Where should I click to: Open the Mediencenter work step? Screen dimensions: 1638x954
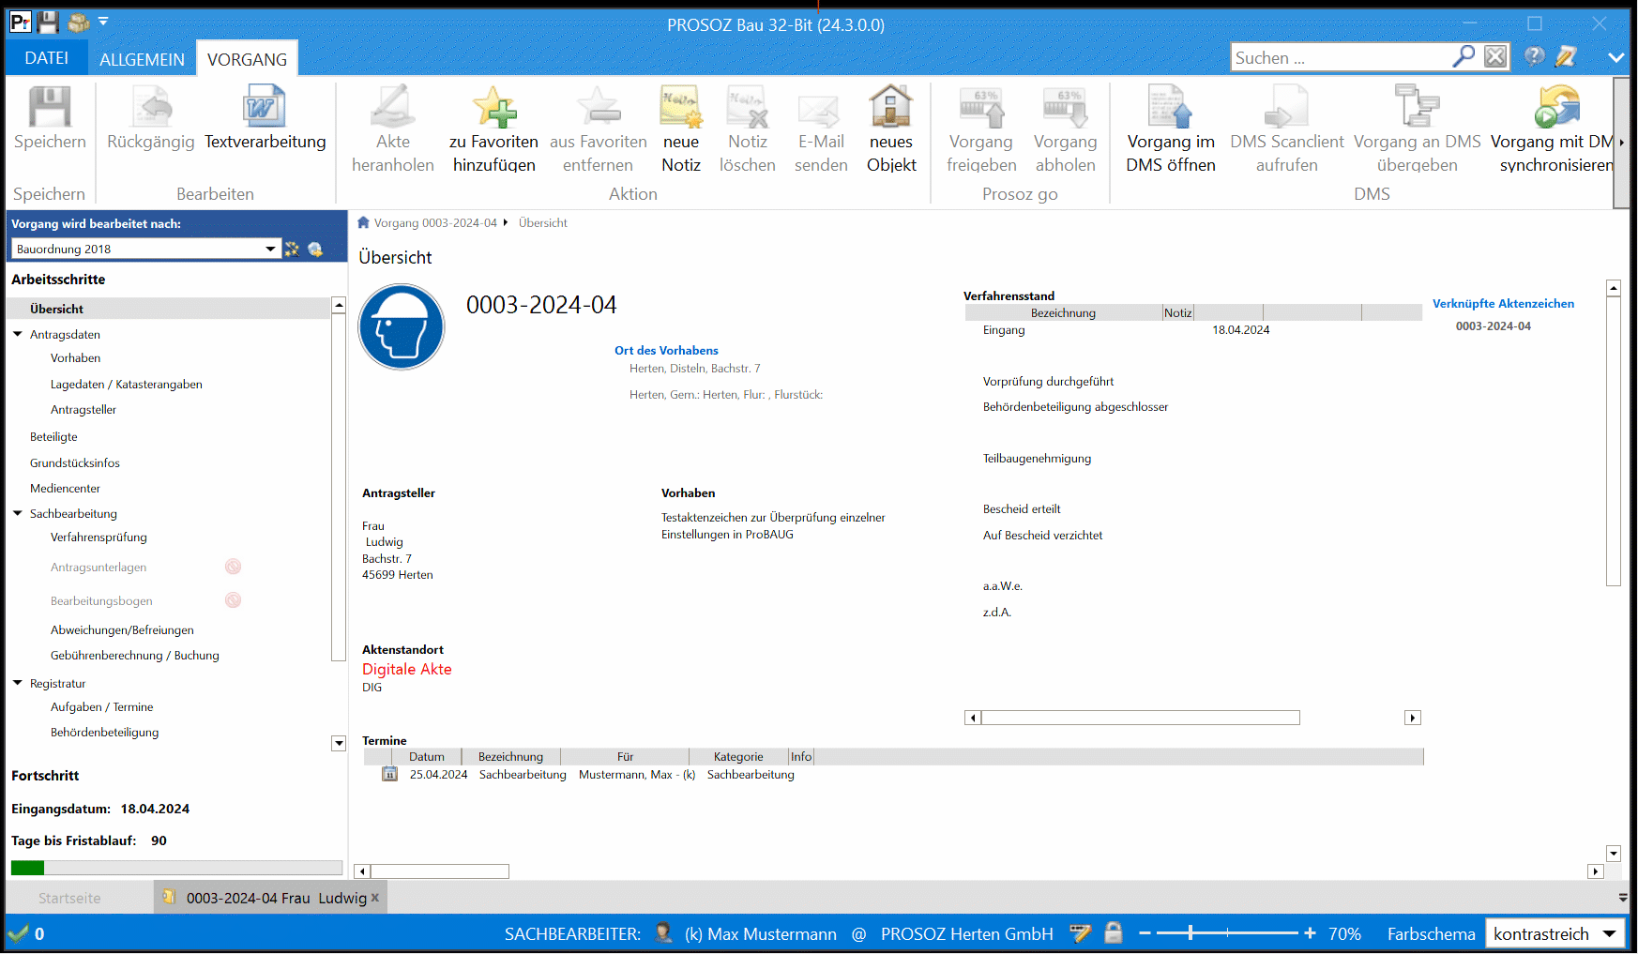click(65, 488)
